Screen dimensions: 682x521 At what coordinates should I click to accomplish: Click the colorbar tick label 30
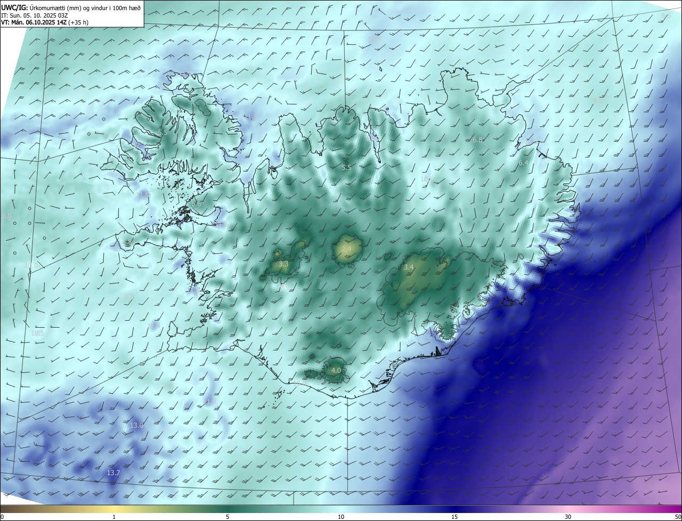point(568,517)
